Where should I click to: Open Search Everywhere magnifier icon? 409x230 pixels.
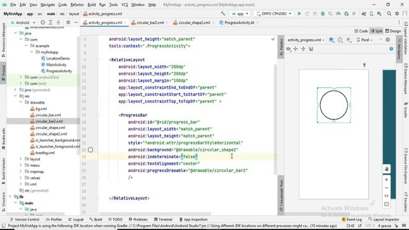[389, 13]
